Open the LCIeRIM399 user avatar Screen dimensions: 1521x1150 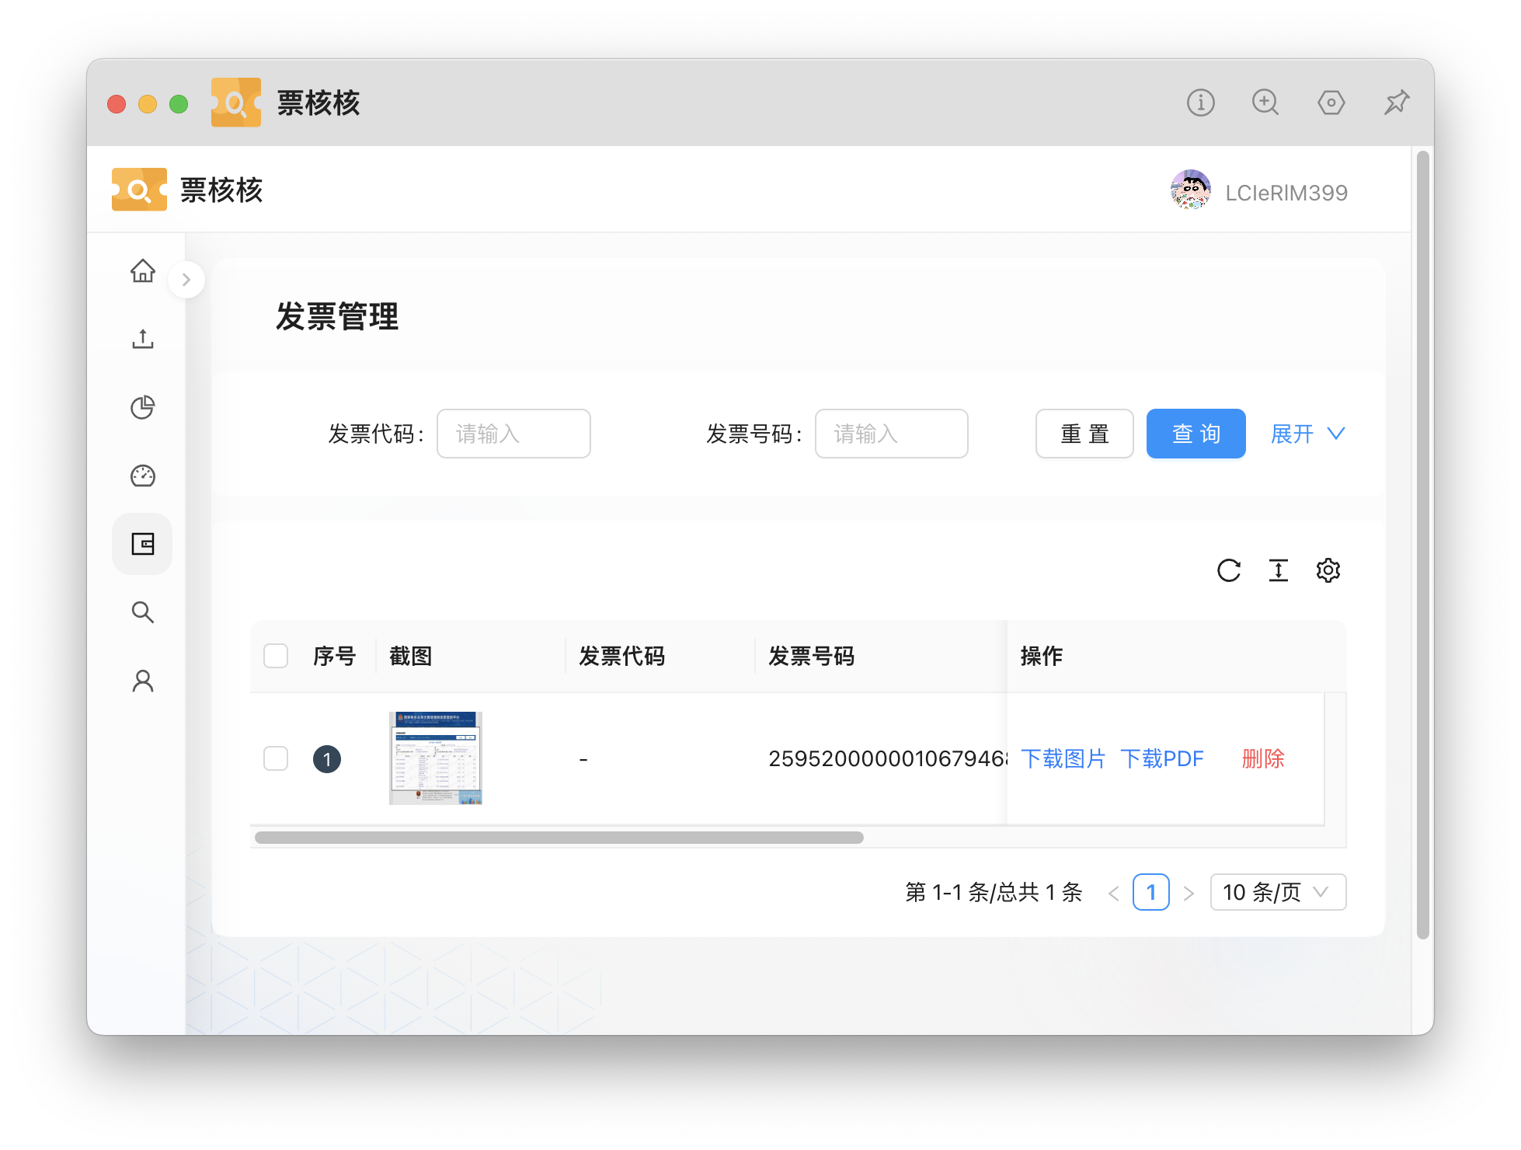pos(1191,190)
